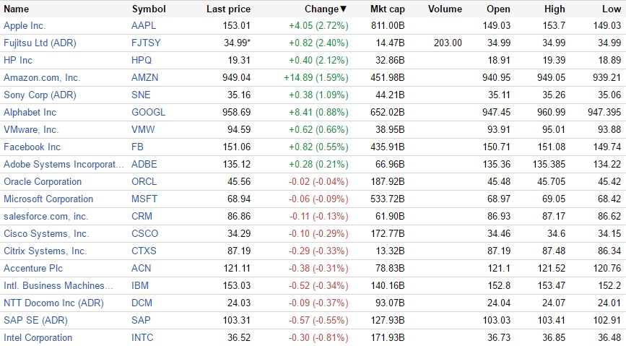Screen dimensions: 626x346
Task: Open the Fujitsu Ltd (ADR) link
Action: tap(40, 43)
